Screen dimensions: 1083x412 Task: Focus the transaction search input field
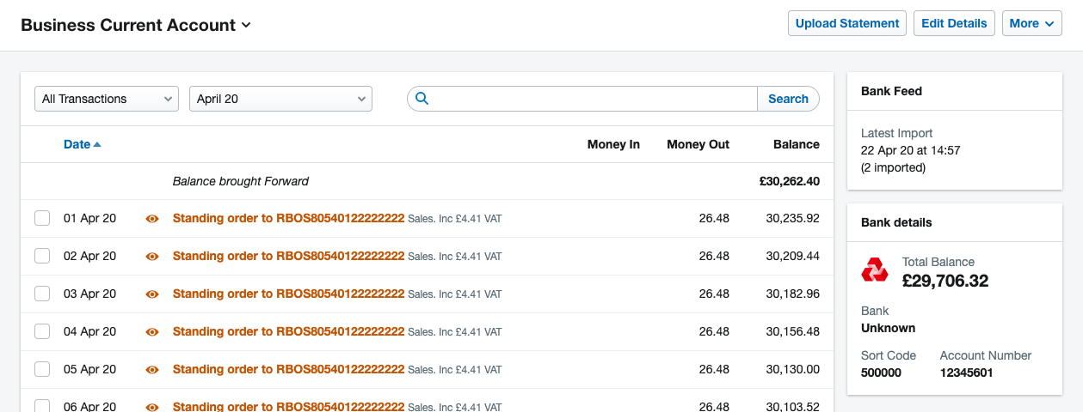coord(581,99)
